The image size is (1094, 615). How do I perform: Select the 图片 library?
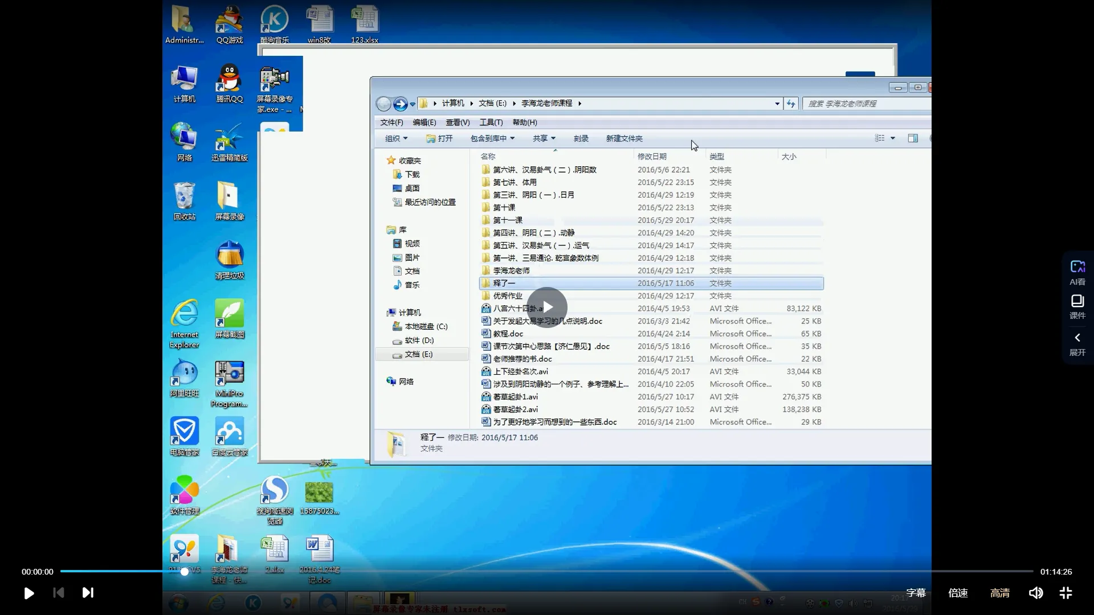click(406, 257)
